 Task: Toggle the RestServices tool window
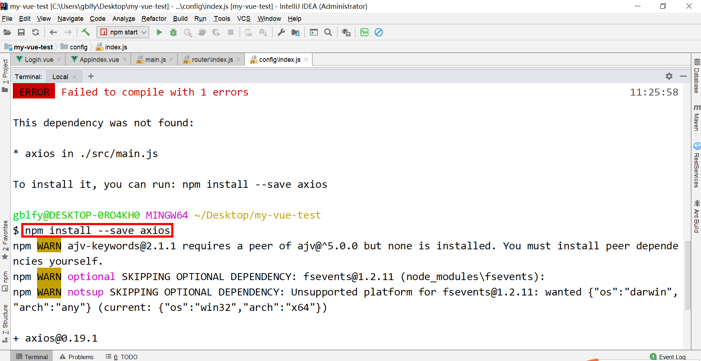697,165
